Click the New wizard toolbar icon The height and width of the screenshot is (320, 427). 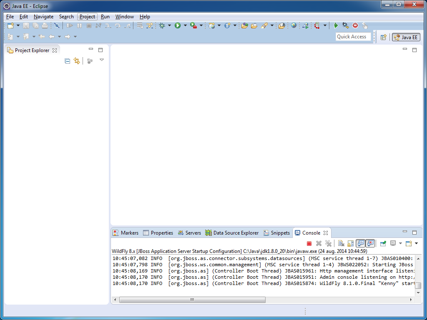tap(10, 25)
